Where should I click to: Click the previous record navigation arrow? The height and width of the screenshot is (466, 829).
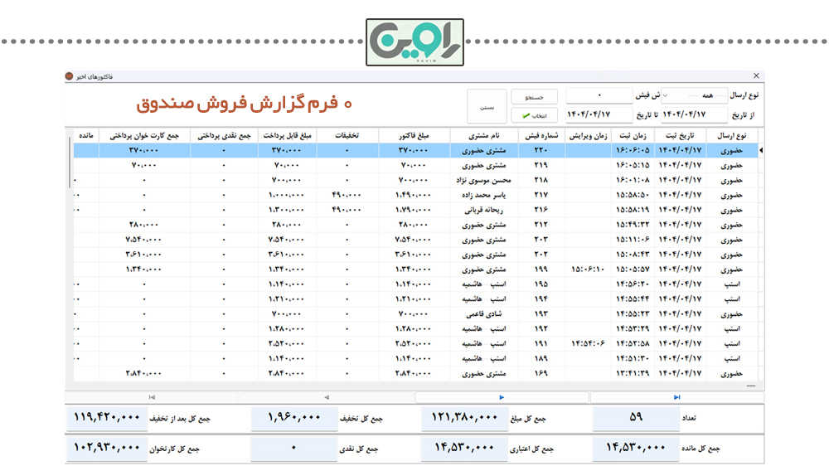click(x=327, y=397)
